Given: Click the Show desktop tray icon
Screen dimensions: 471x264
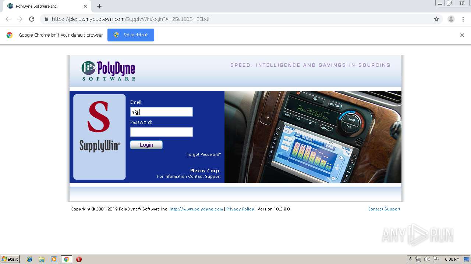Looking at the screenshot, I should [x=466, y=259].
